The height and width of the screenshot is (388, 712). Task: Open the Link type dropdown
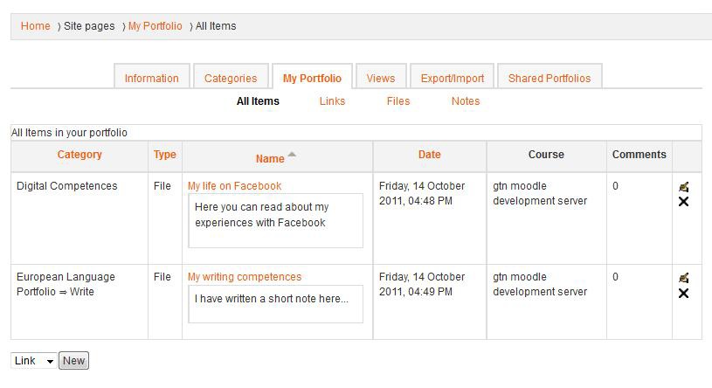click(x=35, y=361)
